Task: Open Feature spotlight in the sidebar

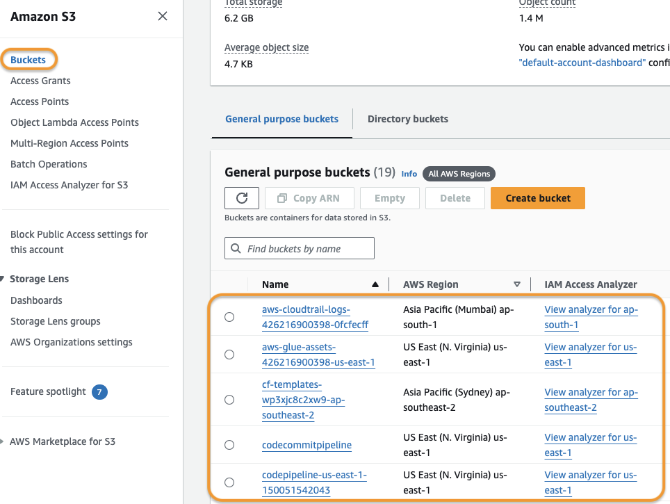Action: click(48, 392)
